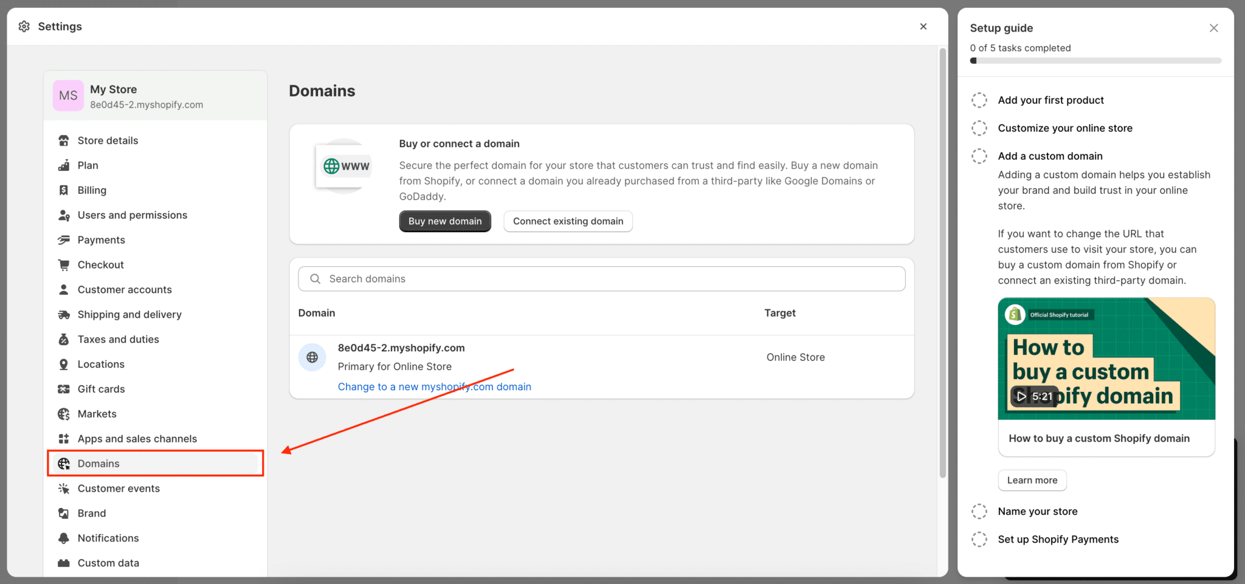Click the Plan chart icon
This screenshot has height=584, width=1245.
(x=63, y=165)
